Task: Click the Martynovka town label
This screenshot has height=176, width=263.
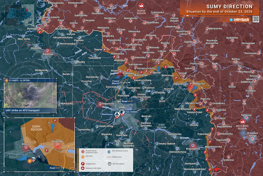Action: [215, 29]
